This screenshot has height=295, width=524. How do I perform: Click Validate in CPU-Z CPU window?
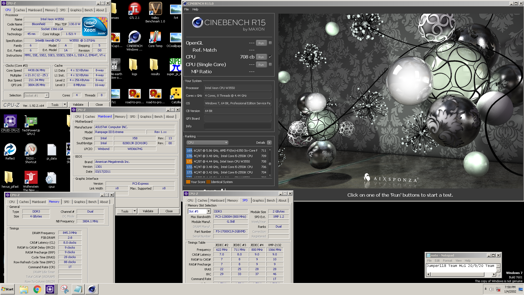[78, 105]
